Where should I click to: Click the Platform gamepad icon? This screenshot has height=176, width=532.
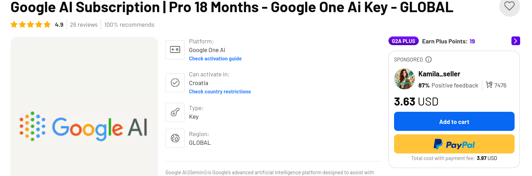coord(175,50)
